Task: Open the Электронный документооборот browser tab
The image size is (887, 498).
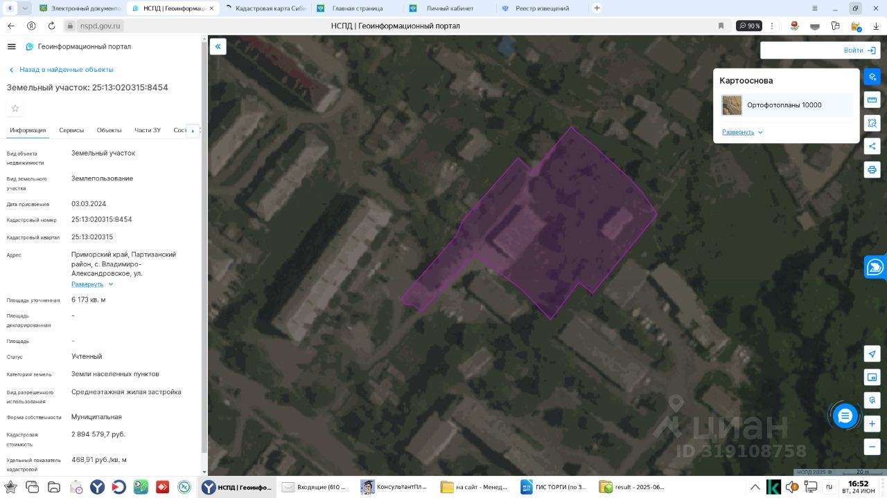Action: 80,8
